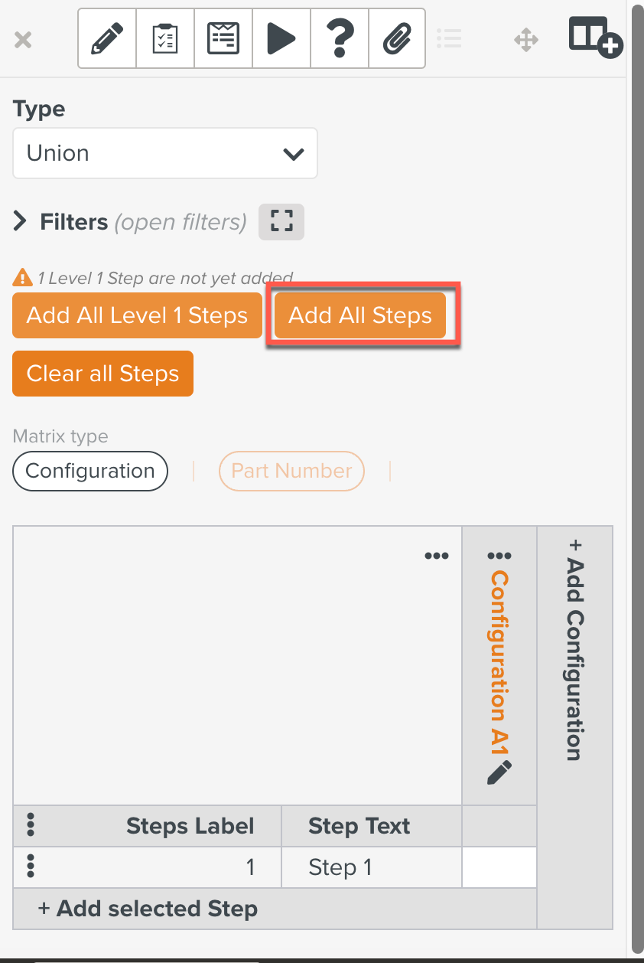Screen dimensions: 644x963
Task: Select the Configuration matrix type
Action: point(89,471)
